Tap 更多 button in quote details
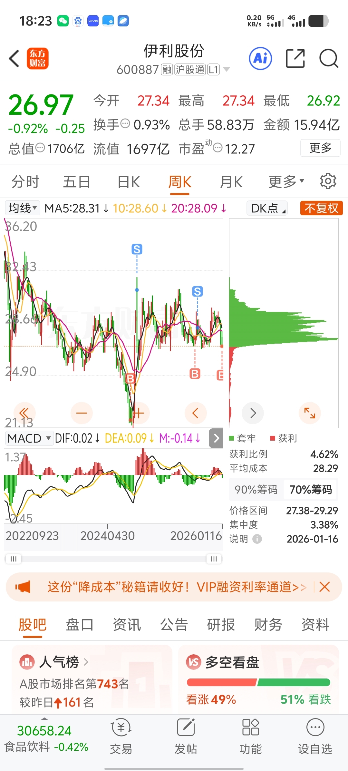348x771 pixels. (320, 148)
